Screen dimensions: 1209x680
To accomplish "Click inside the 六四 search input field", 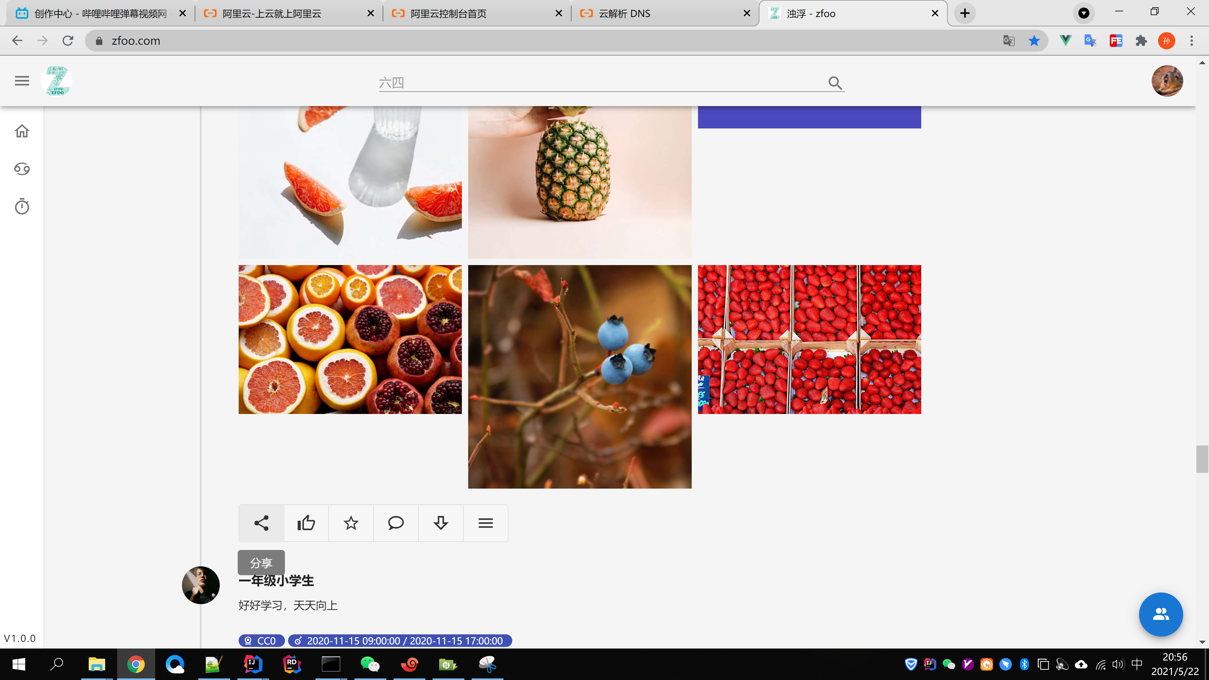I will point(563,82).
